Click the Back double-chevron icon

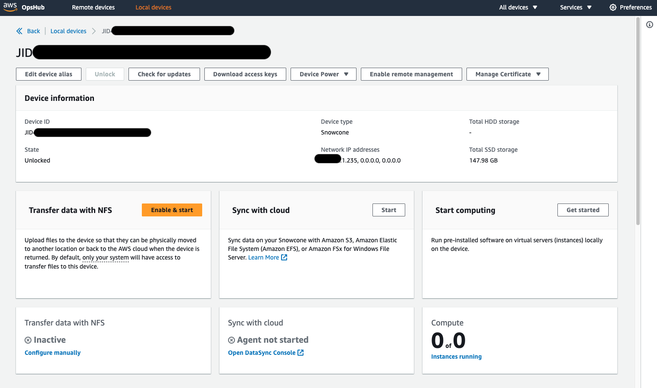[x=19, y=31]
